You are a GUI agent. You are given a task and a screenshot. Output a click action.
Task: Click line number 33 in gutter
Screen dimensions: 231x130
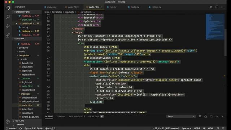[x=48, y=80]
